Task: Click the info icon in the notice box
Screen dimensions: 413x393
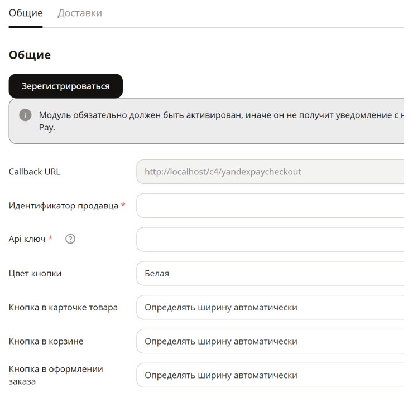Action: [25, 115]
